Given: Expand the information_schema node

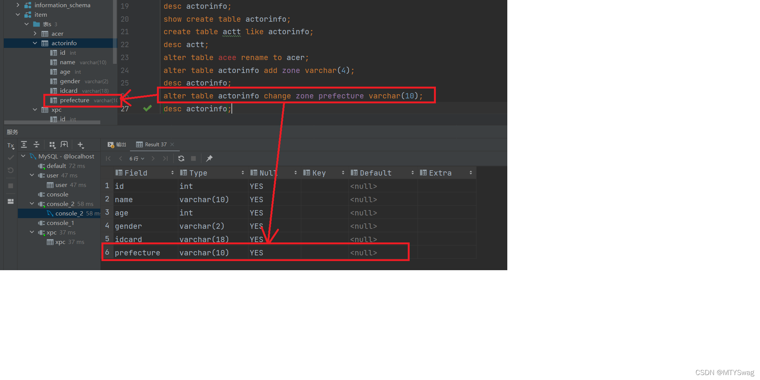Looking at the screenshot, I should coord(18,5).
